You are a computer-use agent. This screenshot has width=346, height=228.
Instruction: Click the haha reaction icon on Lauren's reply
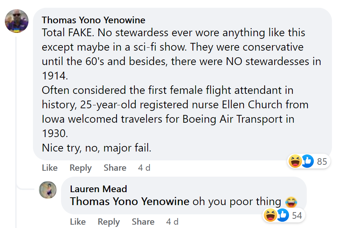(x=270, y=215)
